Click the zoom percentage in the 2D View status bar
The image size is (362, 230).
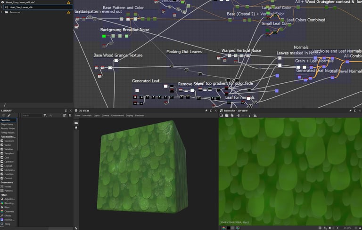(x=347, y=228)
